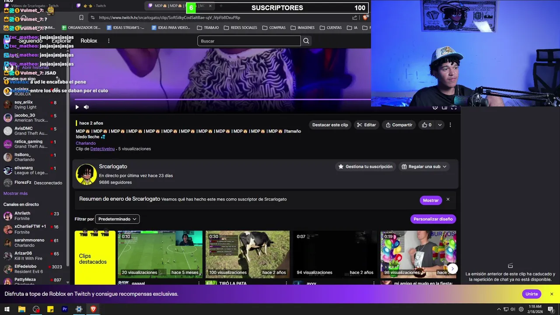Show hidden system tray icons
Viewport: 560px width, 315px height.
click(499, 309)
